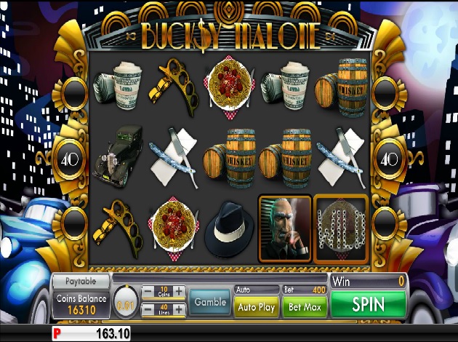Click the vintage black car symbol
The image size is (458, 342).
coord(118,156)
